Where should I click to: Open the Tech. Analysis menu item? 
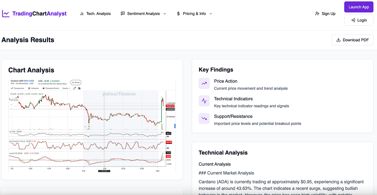click(x=95, y=13)
